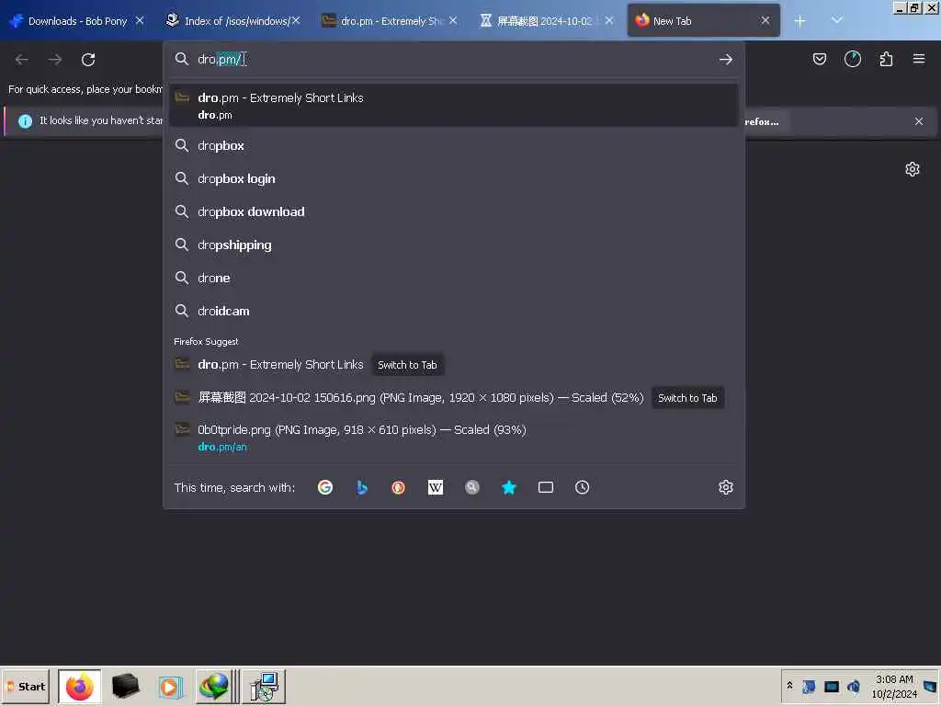The width and height of the screenshot is (941, 706).
Task: Click the forward navigation arrow
Action: pos(54,60)
